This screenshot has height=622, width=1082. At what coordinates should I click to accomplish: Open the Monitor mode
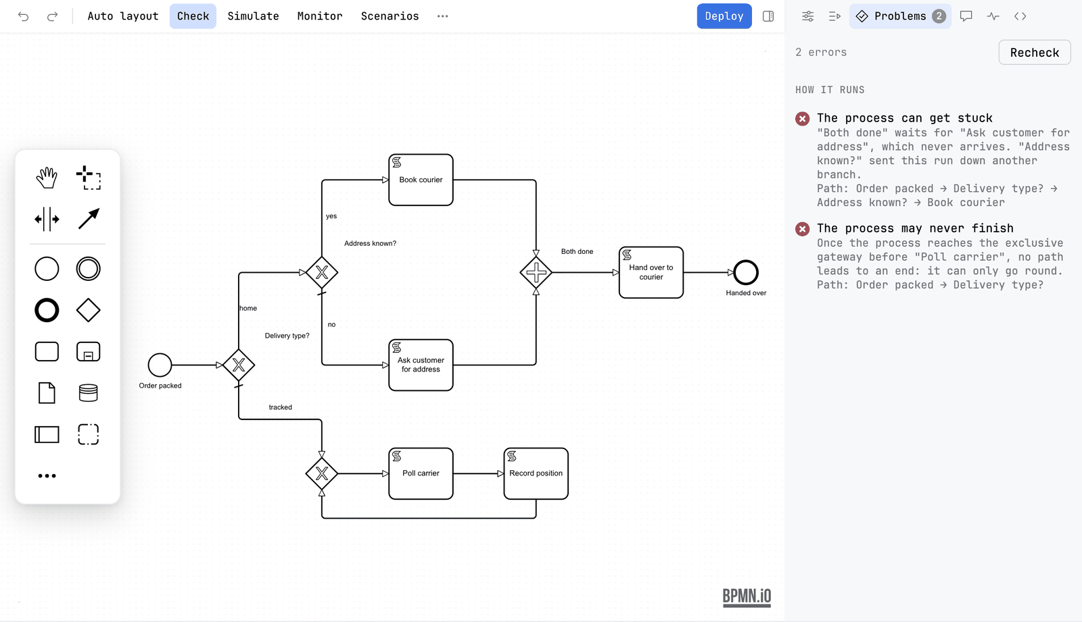(320, 16)
